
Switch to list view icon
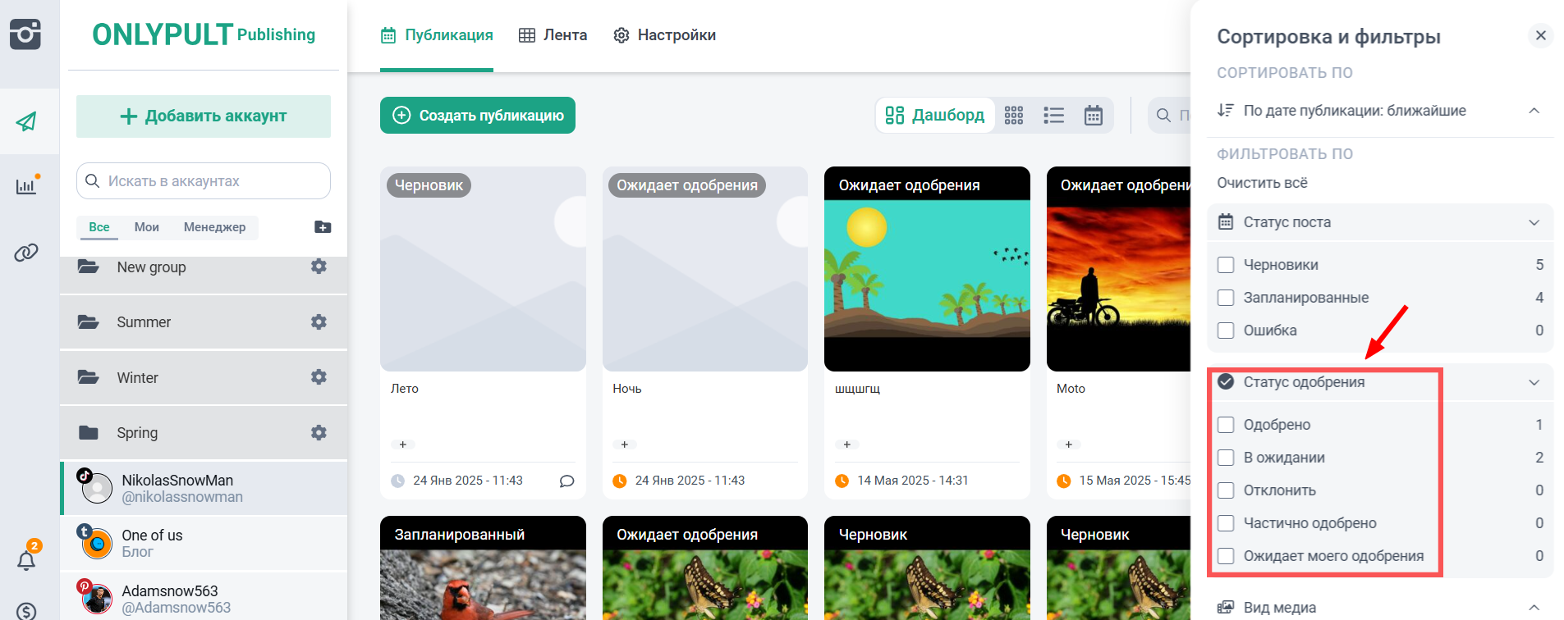1053,116
